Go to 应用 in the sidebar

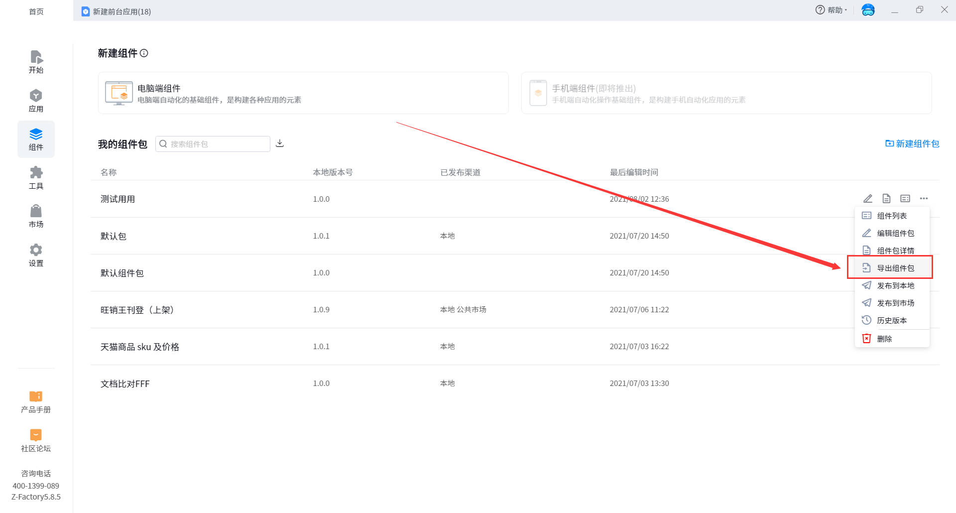pyautogui.click(x=36, y=101)
